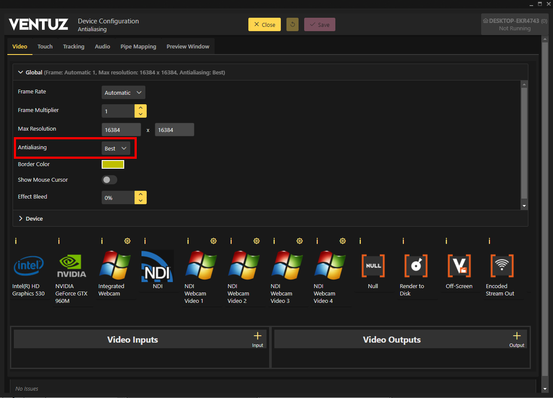Switch to the Tracking tab
553x398 pixels.
(x=74, y=46)
